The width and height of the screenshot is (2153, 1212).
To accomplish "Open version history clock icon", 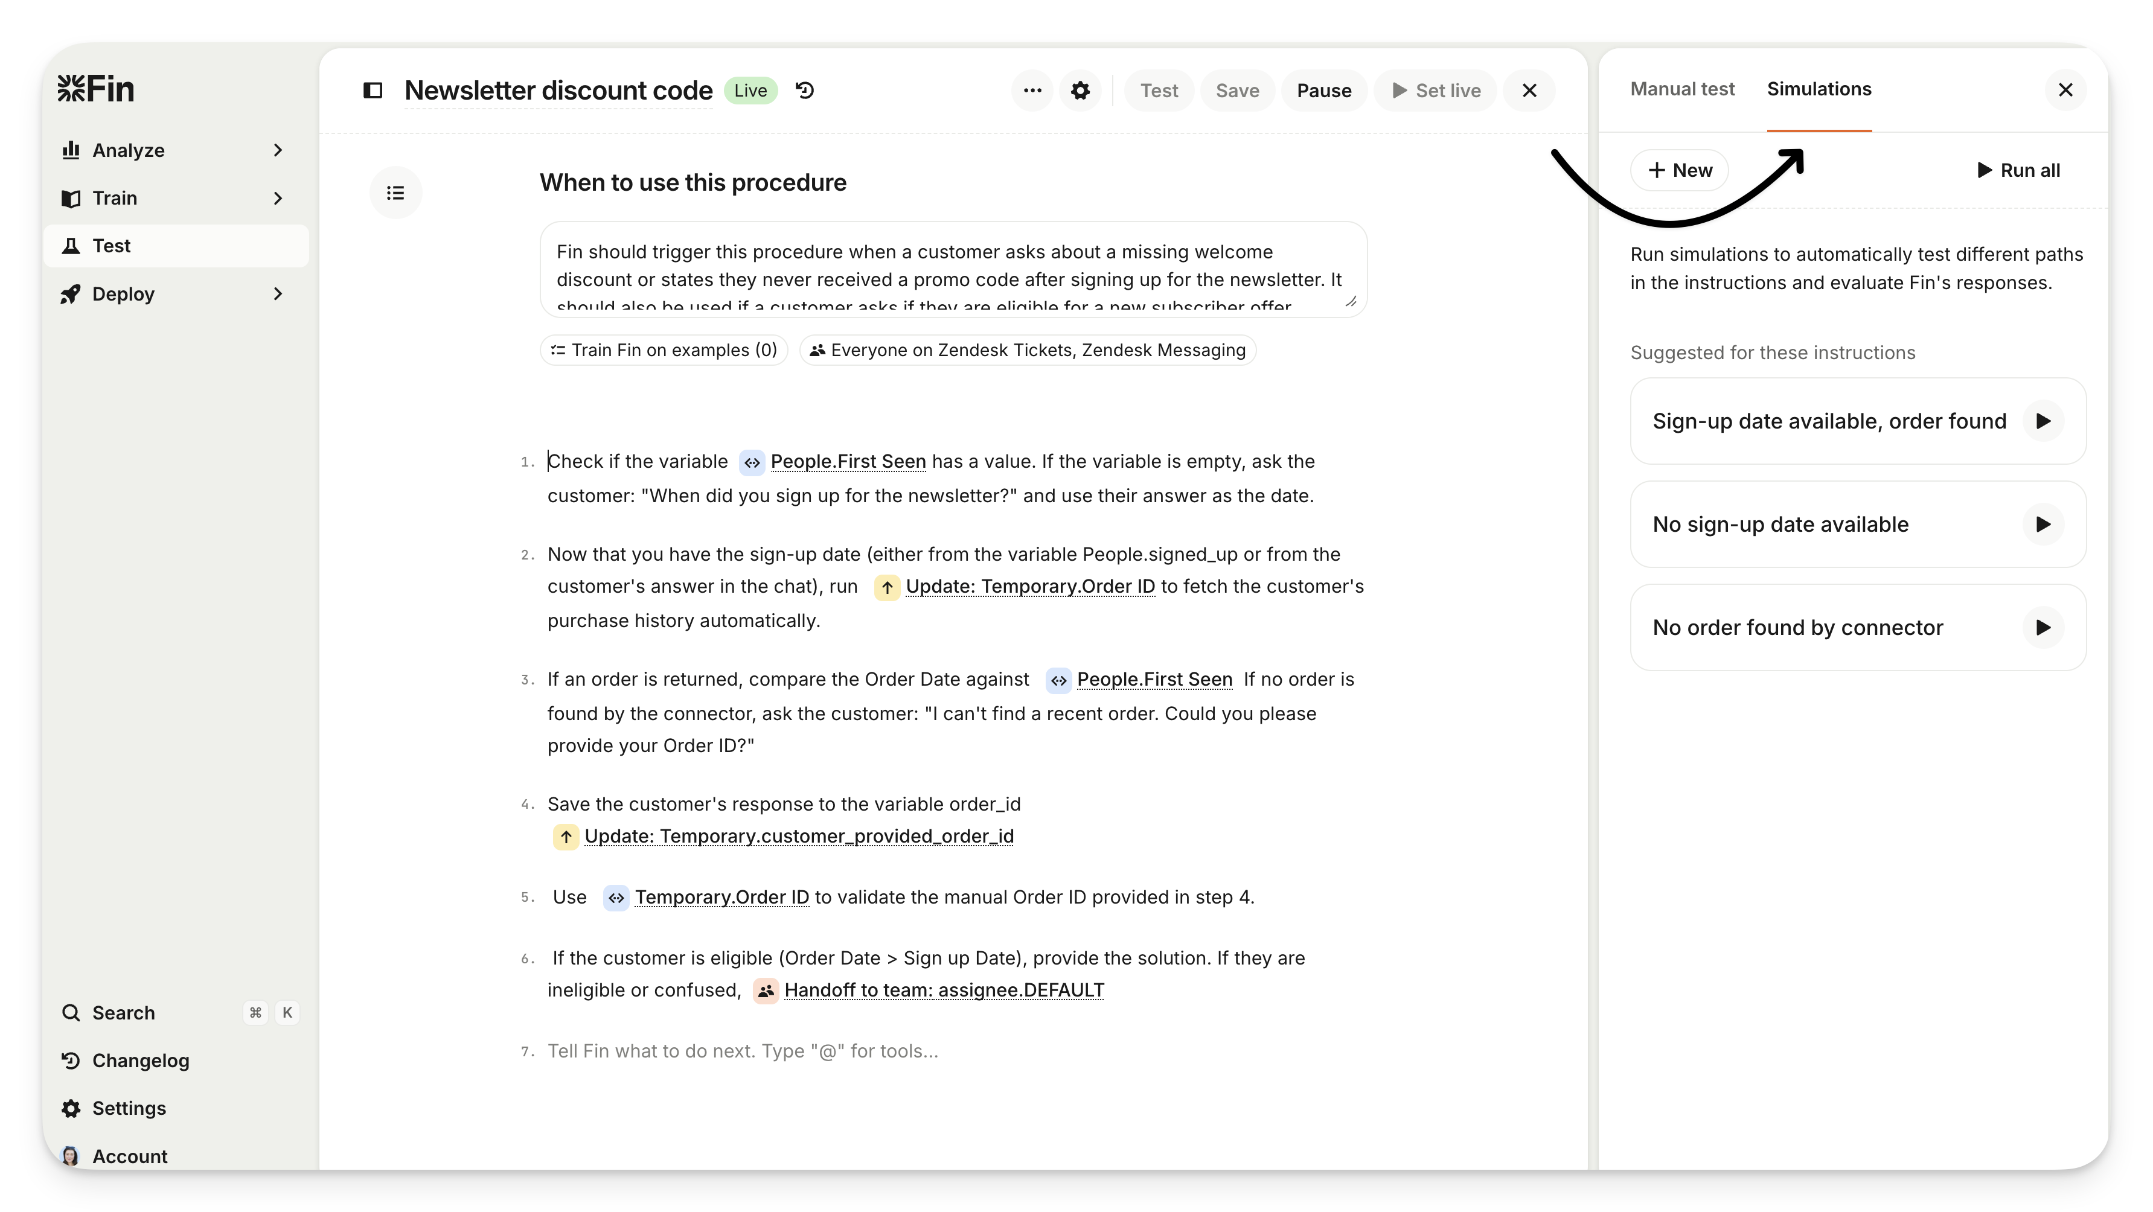I will pyautogui.click(x=805, y=90).
